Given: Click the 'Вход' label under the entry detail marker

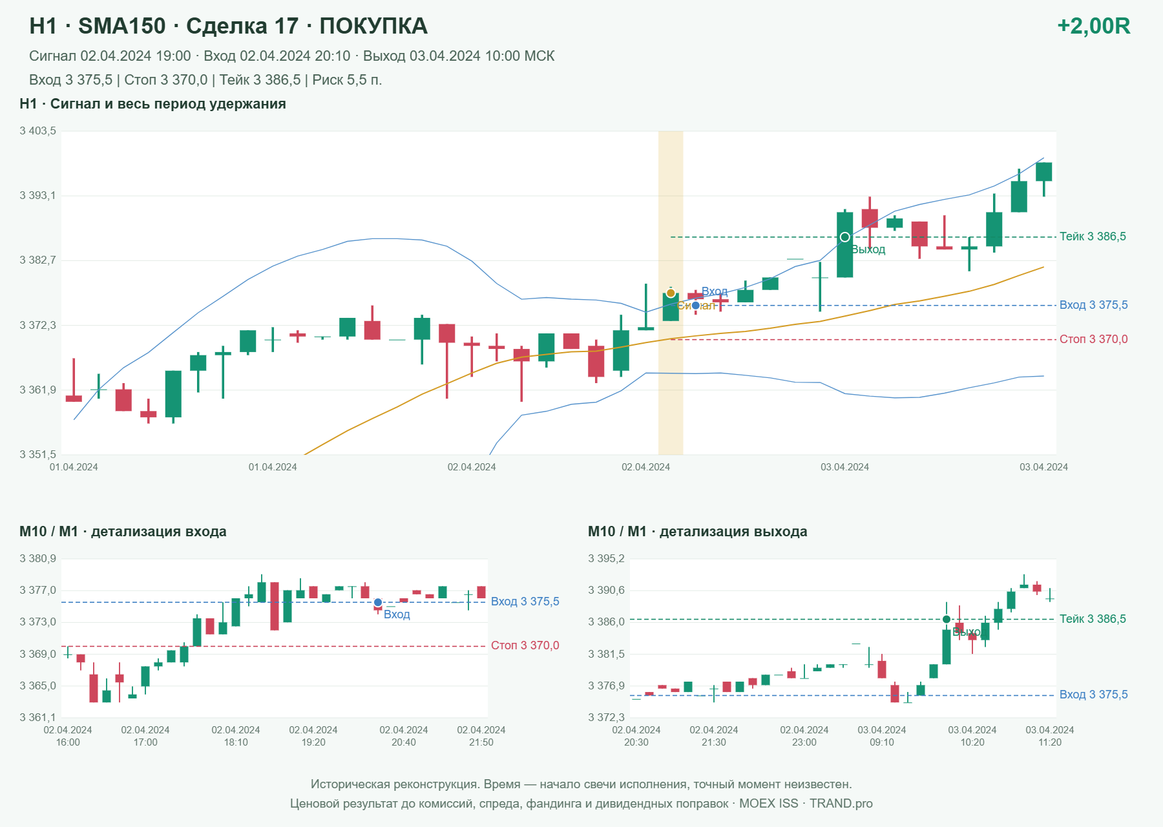Looking at the screenshot, I should (x=397, y=614).
